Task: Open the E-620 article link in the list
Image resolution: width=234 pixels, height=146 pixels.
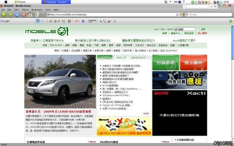Action: (110, 85)
